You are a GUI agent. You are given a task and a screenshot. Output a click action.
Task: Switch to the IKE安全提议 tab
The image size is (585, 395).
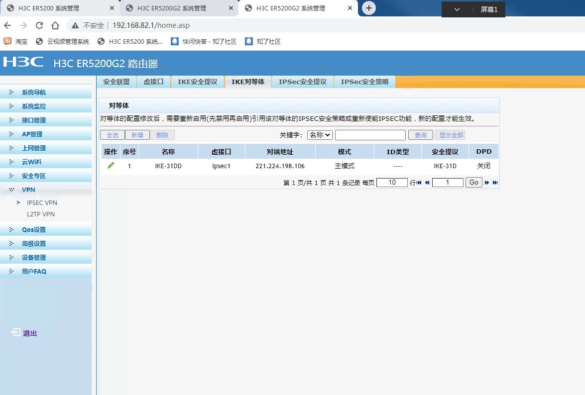pos(198,82)
